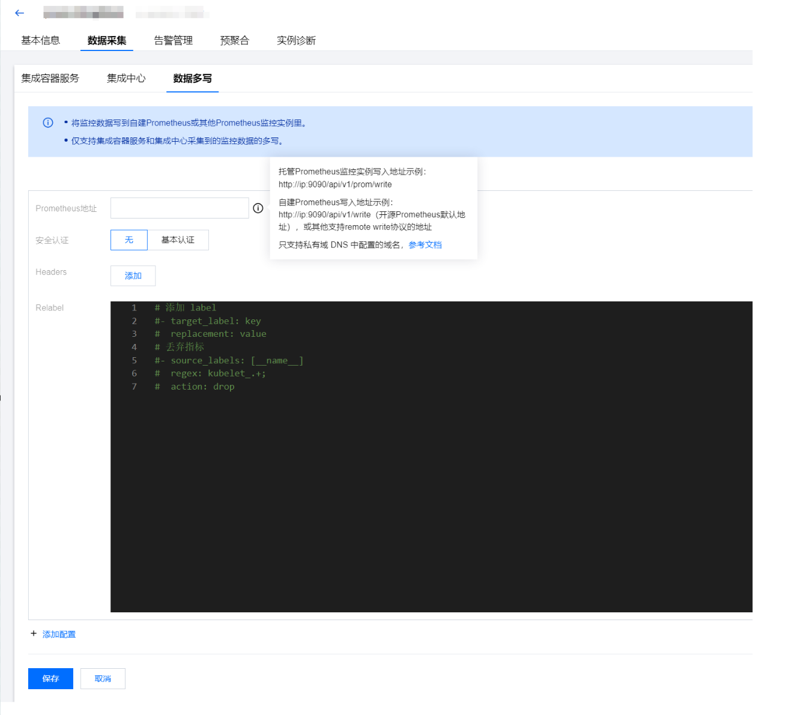Click the Headers field label
The height and width of the screenshot is (715, 798).
click(51, 272)
